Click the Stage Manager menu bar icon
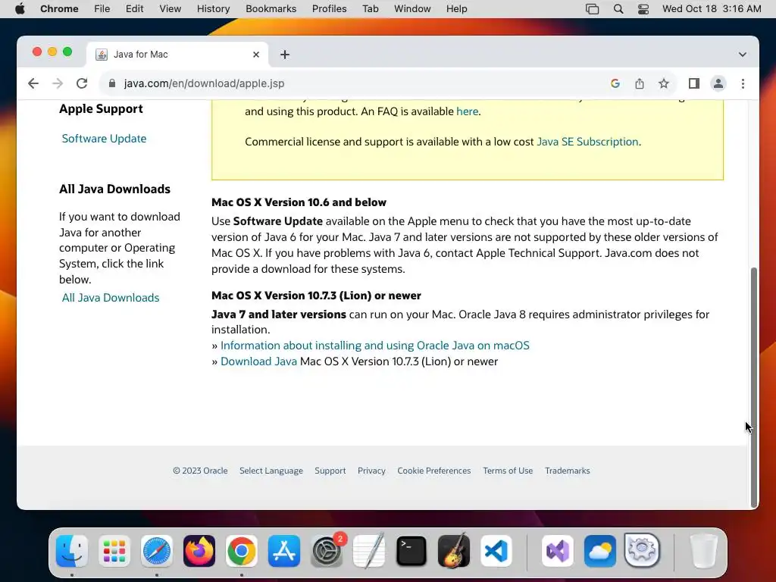Screen dimensions: 776x582 (592, 9)
